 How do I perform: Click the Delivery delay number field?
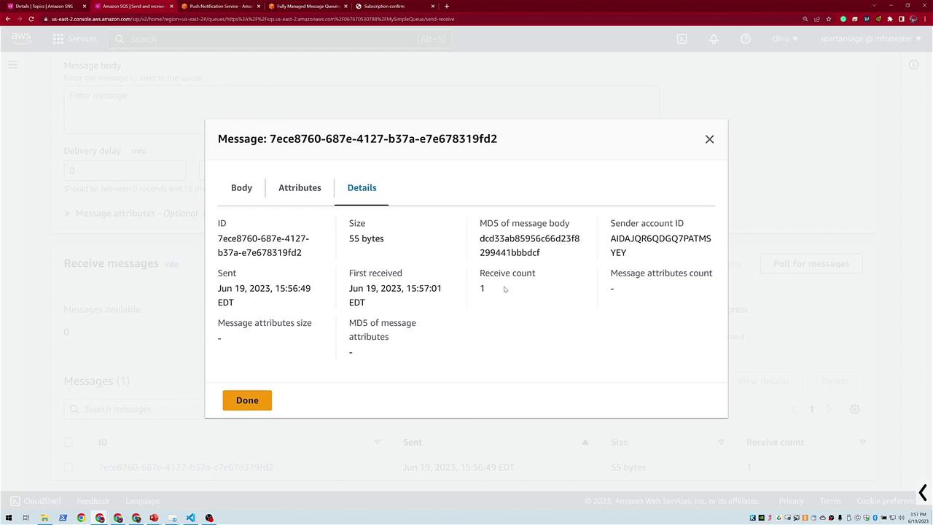point(125,171)
